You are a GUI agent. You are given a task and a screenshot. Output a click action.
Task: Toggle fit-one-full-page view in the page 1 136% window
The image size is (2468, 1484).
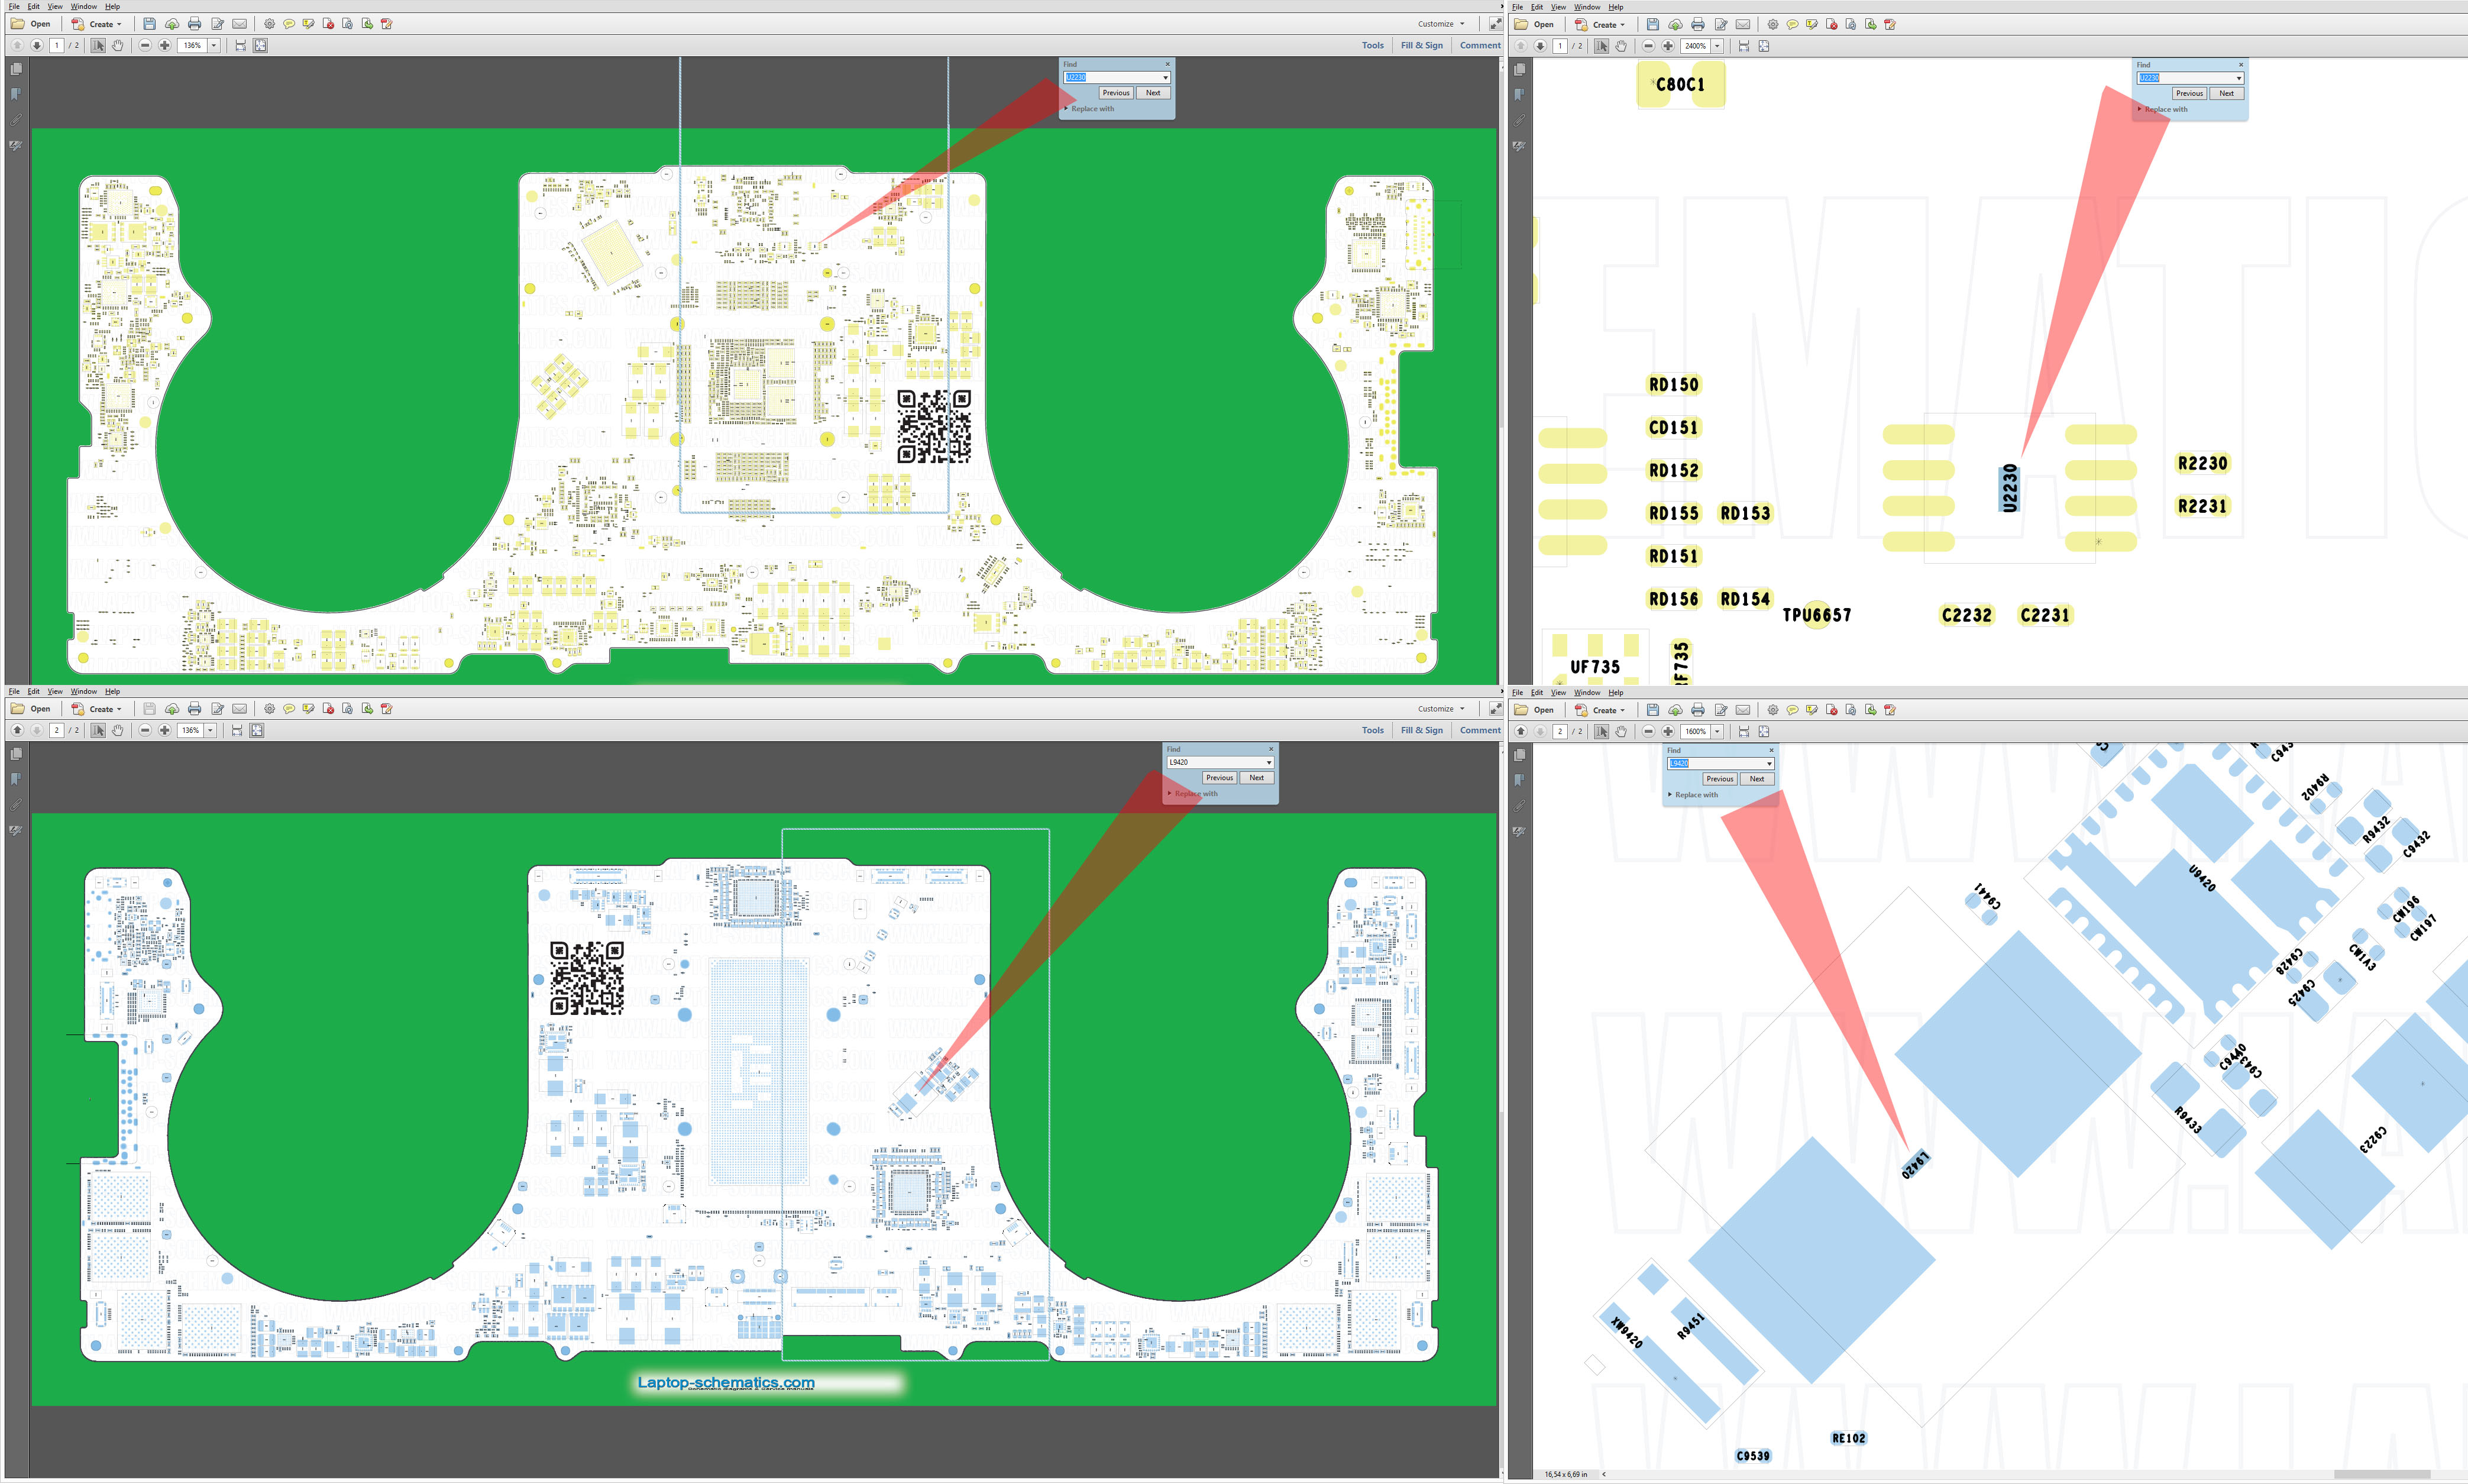pyautogui.click(x=260, y=45)
